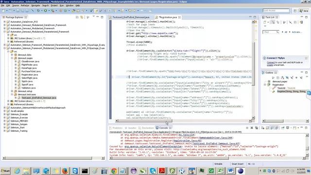The width and height of the screenshot is (311, 175).
Task: Expand the Selenium_Training project node
Action: 4,131
